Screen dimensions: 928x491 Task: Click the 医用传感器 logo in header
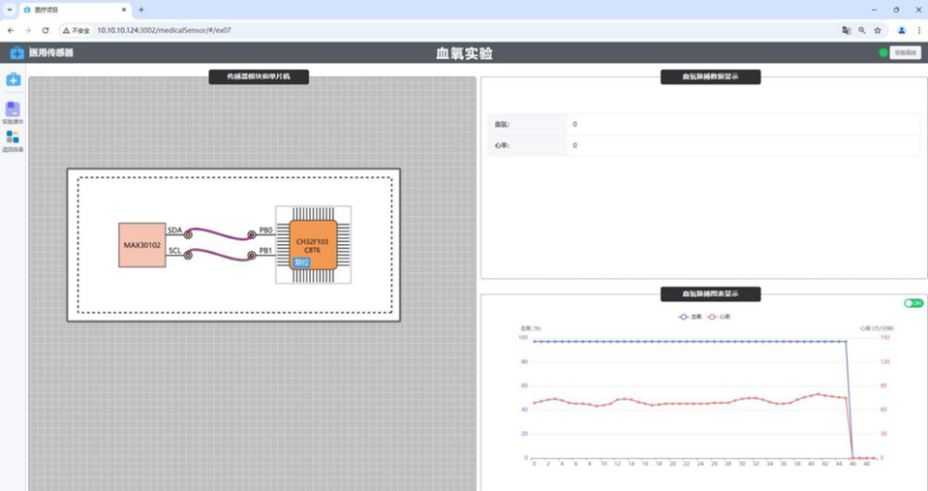(42, 52)
